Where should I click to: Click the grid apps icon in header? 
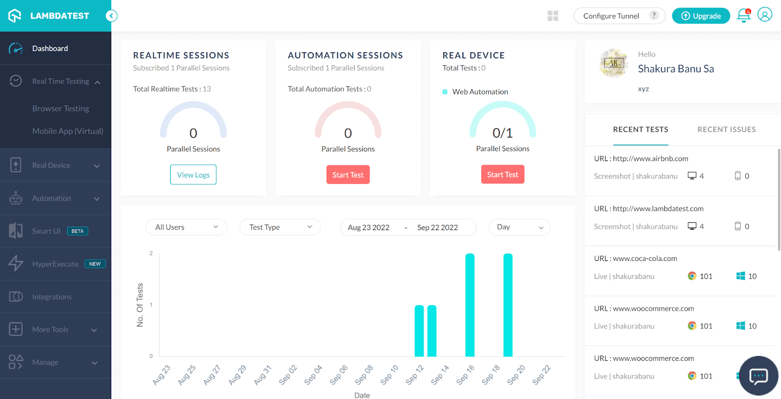coord(553,16)
